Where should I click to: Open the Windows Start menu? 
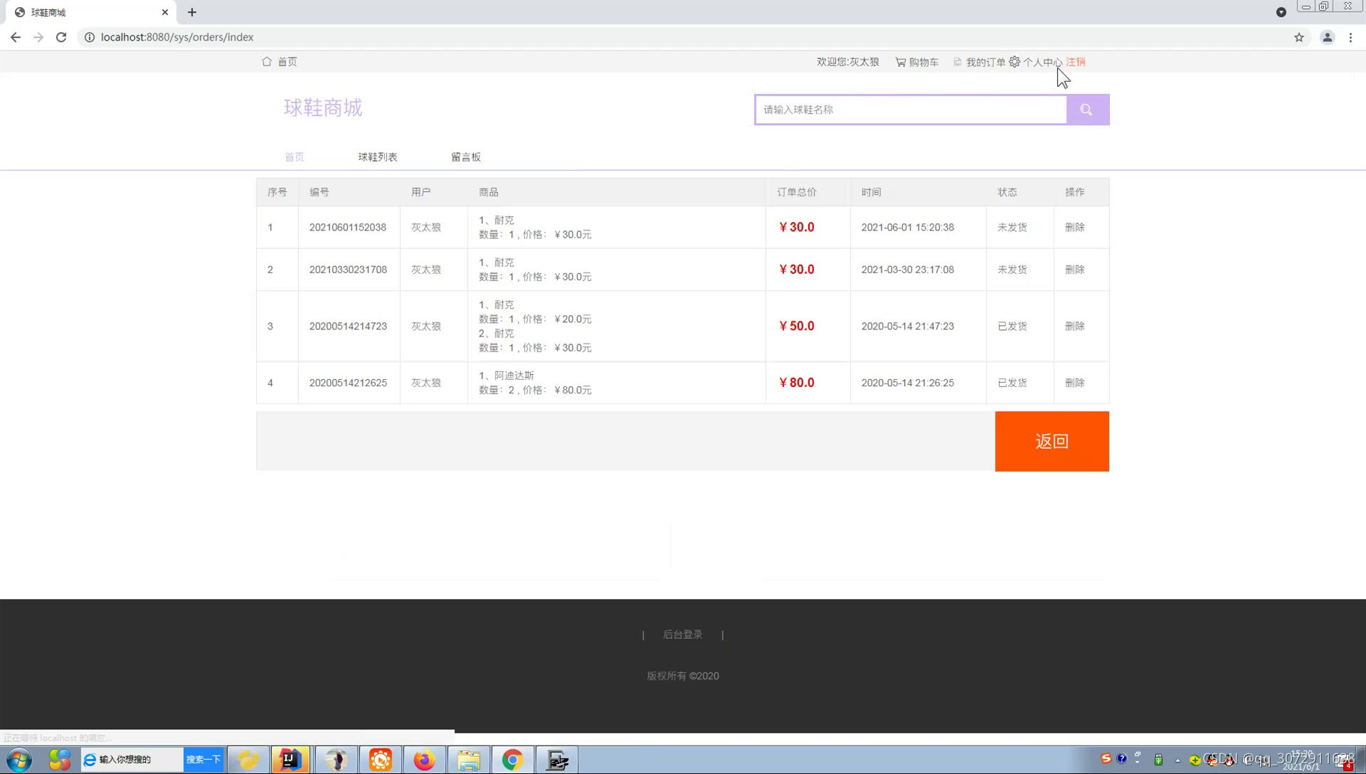click(19, 760)
